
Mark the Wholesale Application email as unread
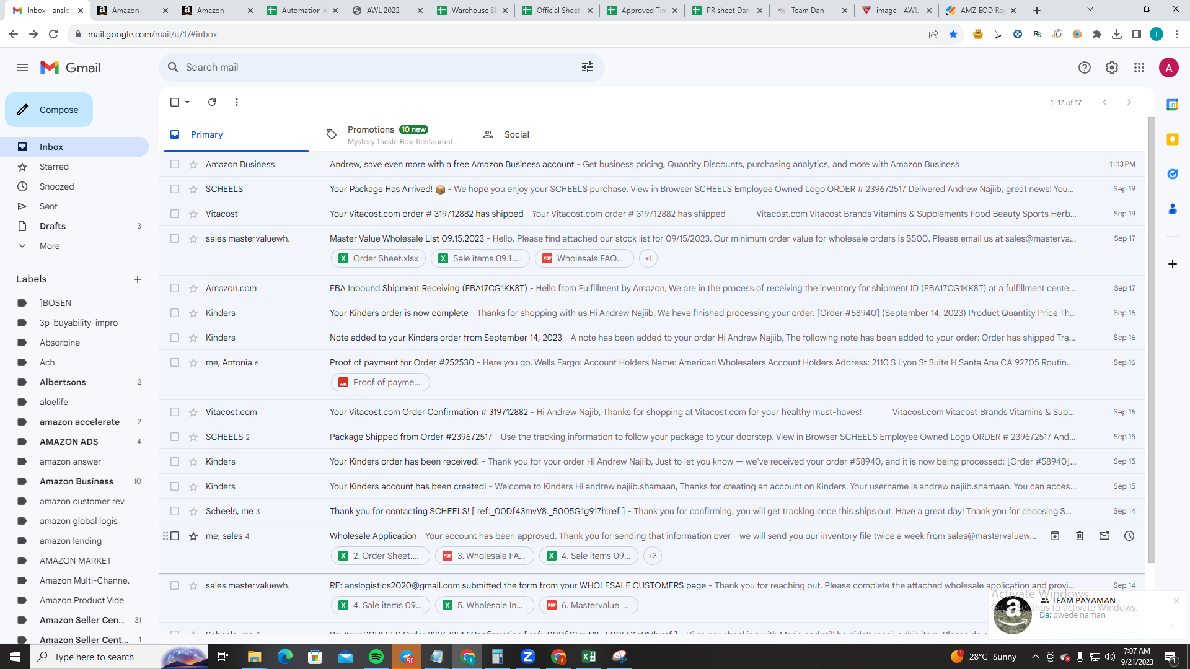coord(1104,536)
